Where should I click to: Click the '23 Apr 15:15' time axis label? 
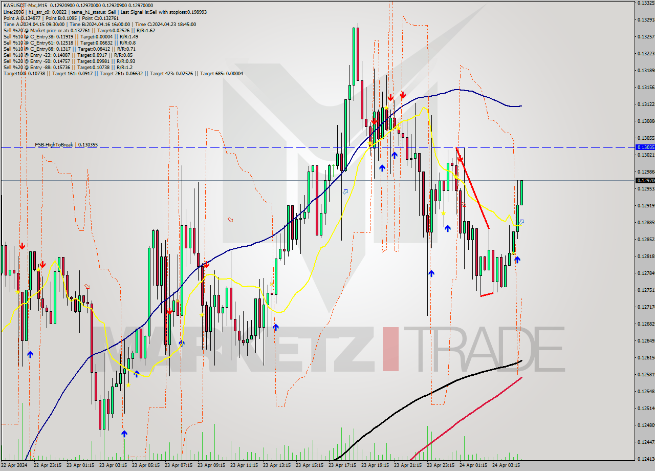(310, 465)
